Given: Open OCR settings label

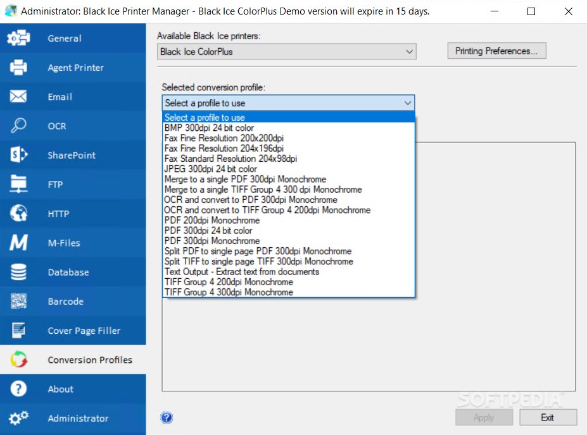Looking at the screenshot, I should (x=57, y=126).
